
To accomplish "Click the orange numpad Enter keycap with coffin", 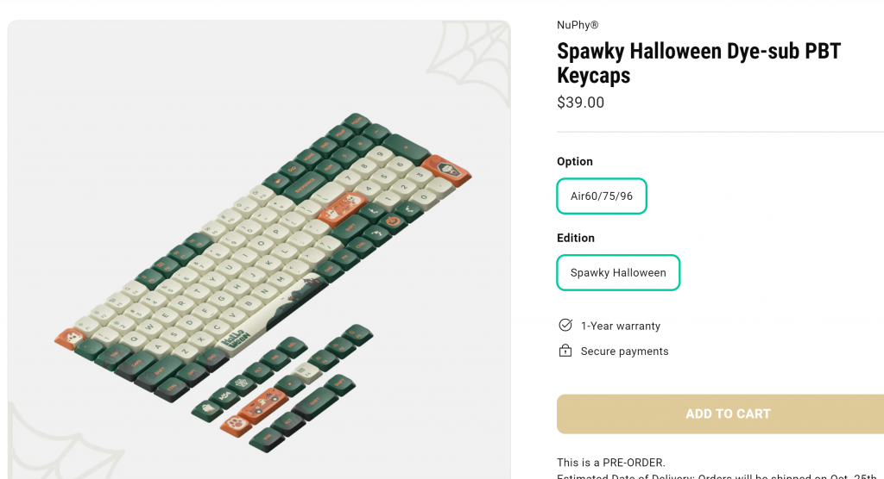I will (x=446, y=171).
